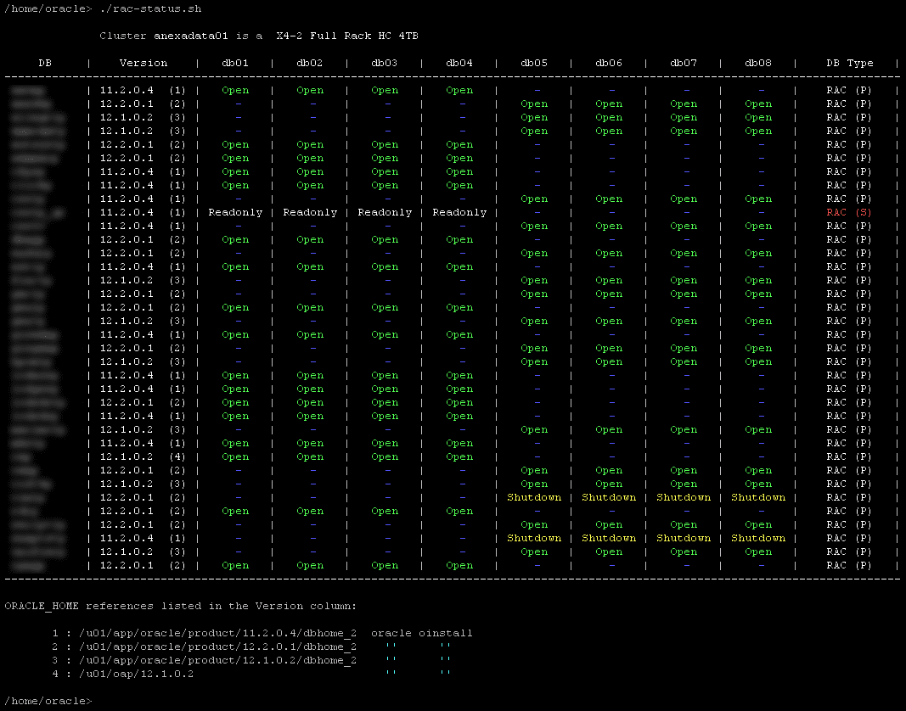
Task: Click the db04 column header
Action: [459, 63]
